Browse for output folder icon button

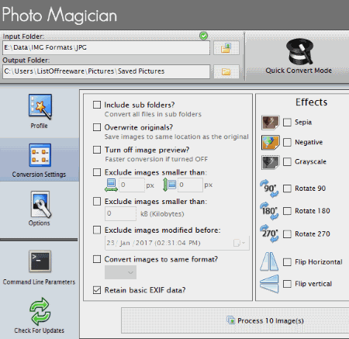pos(226,71)
